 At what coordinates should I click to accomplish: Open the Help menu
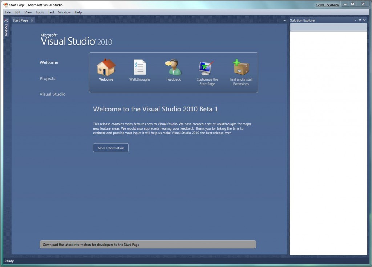pyautogui.click(x=78, y=12)
